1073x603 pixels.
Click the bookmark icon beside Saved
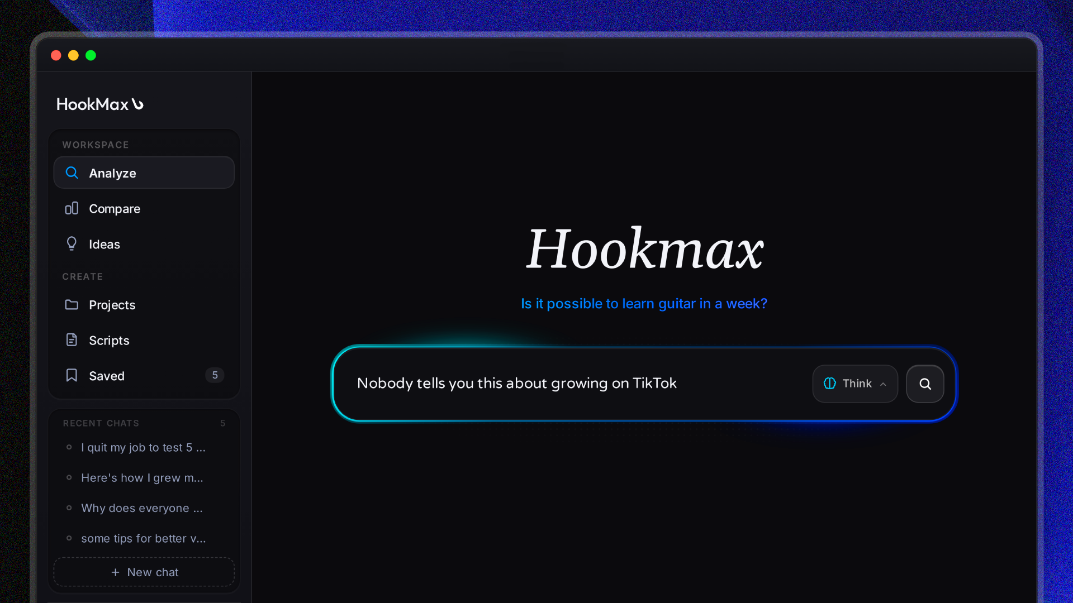tap(72, 375)
